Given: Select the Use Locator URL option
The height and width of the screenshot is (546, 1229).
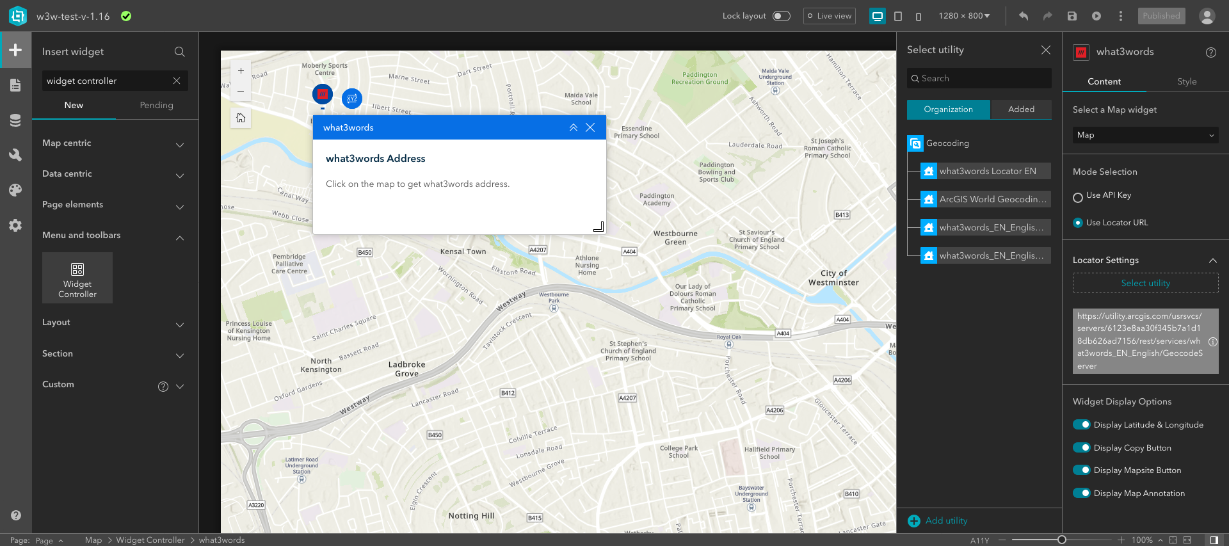Looking at the screenshot, I should [x=1078, y=223].
